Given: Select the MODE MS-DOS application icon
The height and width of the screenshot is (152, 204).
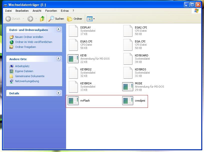Looking at the screenshot, I should pyautogui.click(x=128, y=87).
